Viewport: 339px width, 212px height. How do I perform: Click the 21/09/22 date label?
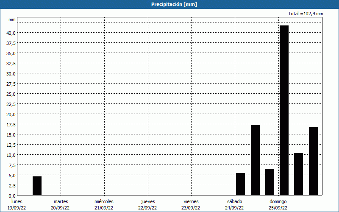(x=104, y=208)
